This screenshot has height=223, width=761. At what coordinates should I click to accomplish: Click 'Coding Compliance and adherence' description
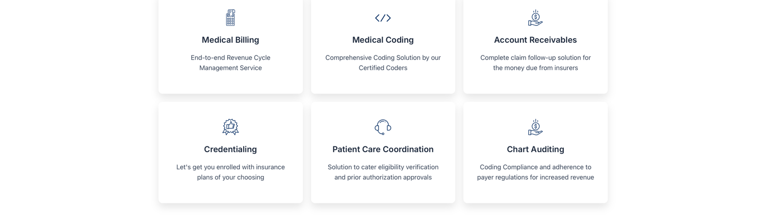click(535, 172)
